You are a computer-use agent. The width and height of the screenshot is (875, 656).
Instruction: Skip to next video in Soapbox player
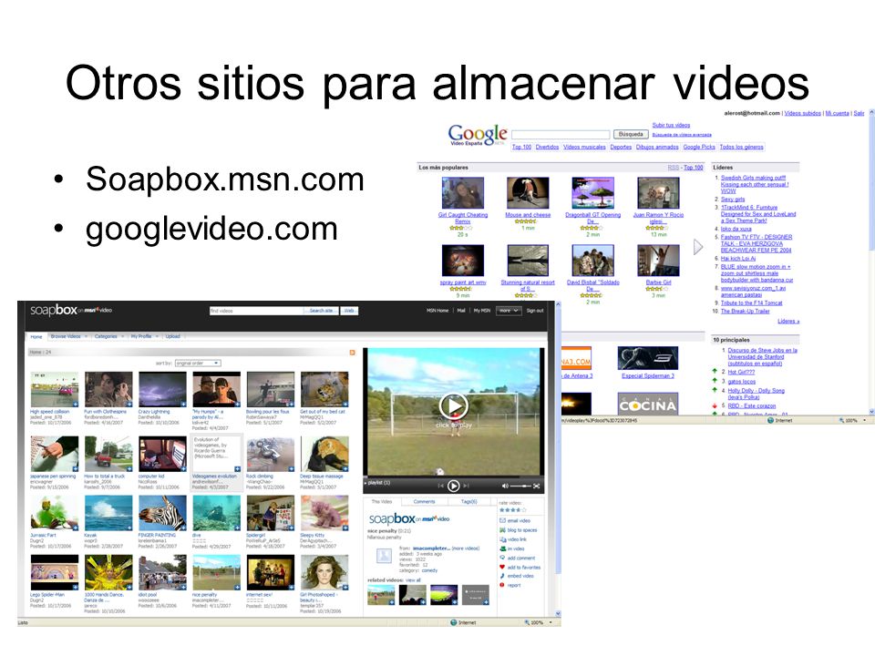(466, 486)
